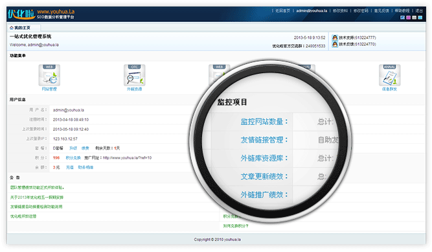The image size is (432, 252).
Task: Select the gray theme color swatch
Action: [414, 17]
